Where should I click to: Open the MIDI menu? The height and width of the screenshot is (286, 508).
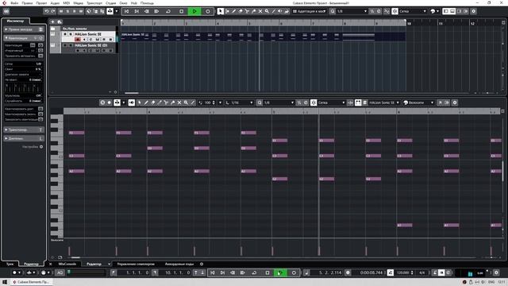(67, 3)
